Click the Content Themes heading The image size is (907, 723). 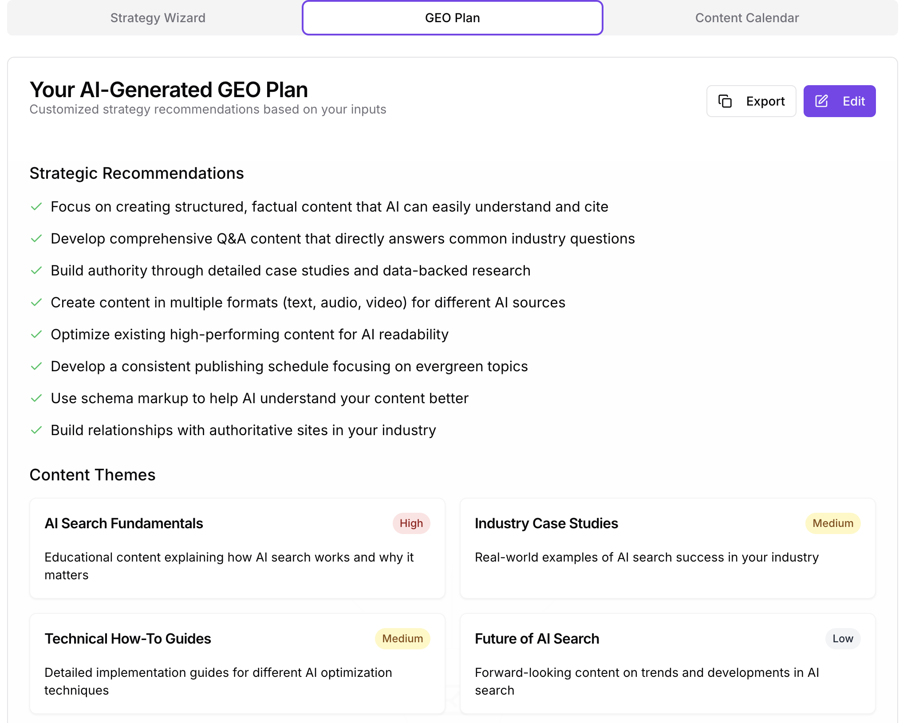coord(92,475)
